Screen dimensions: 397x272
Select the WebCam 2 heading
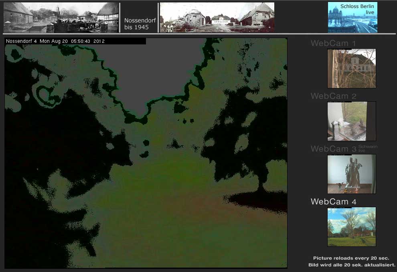(x=333, y=96)
